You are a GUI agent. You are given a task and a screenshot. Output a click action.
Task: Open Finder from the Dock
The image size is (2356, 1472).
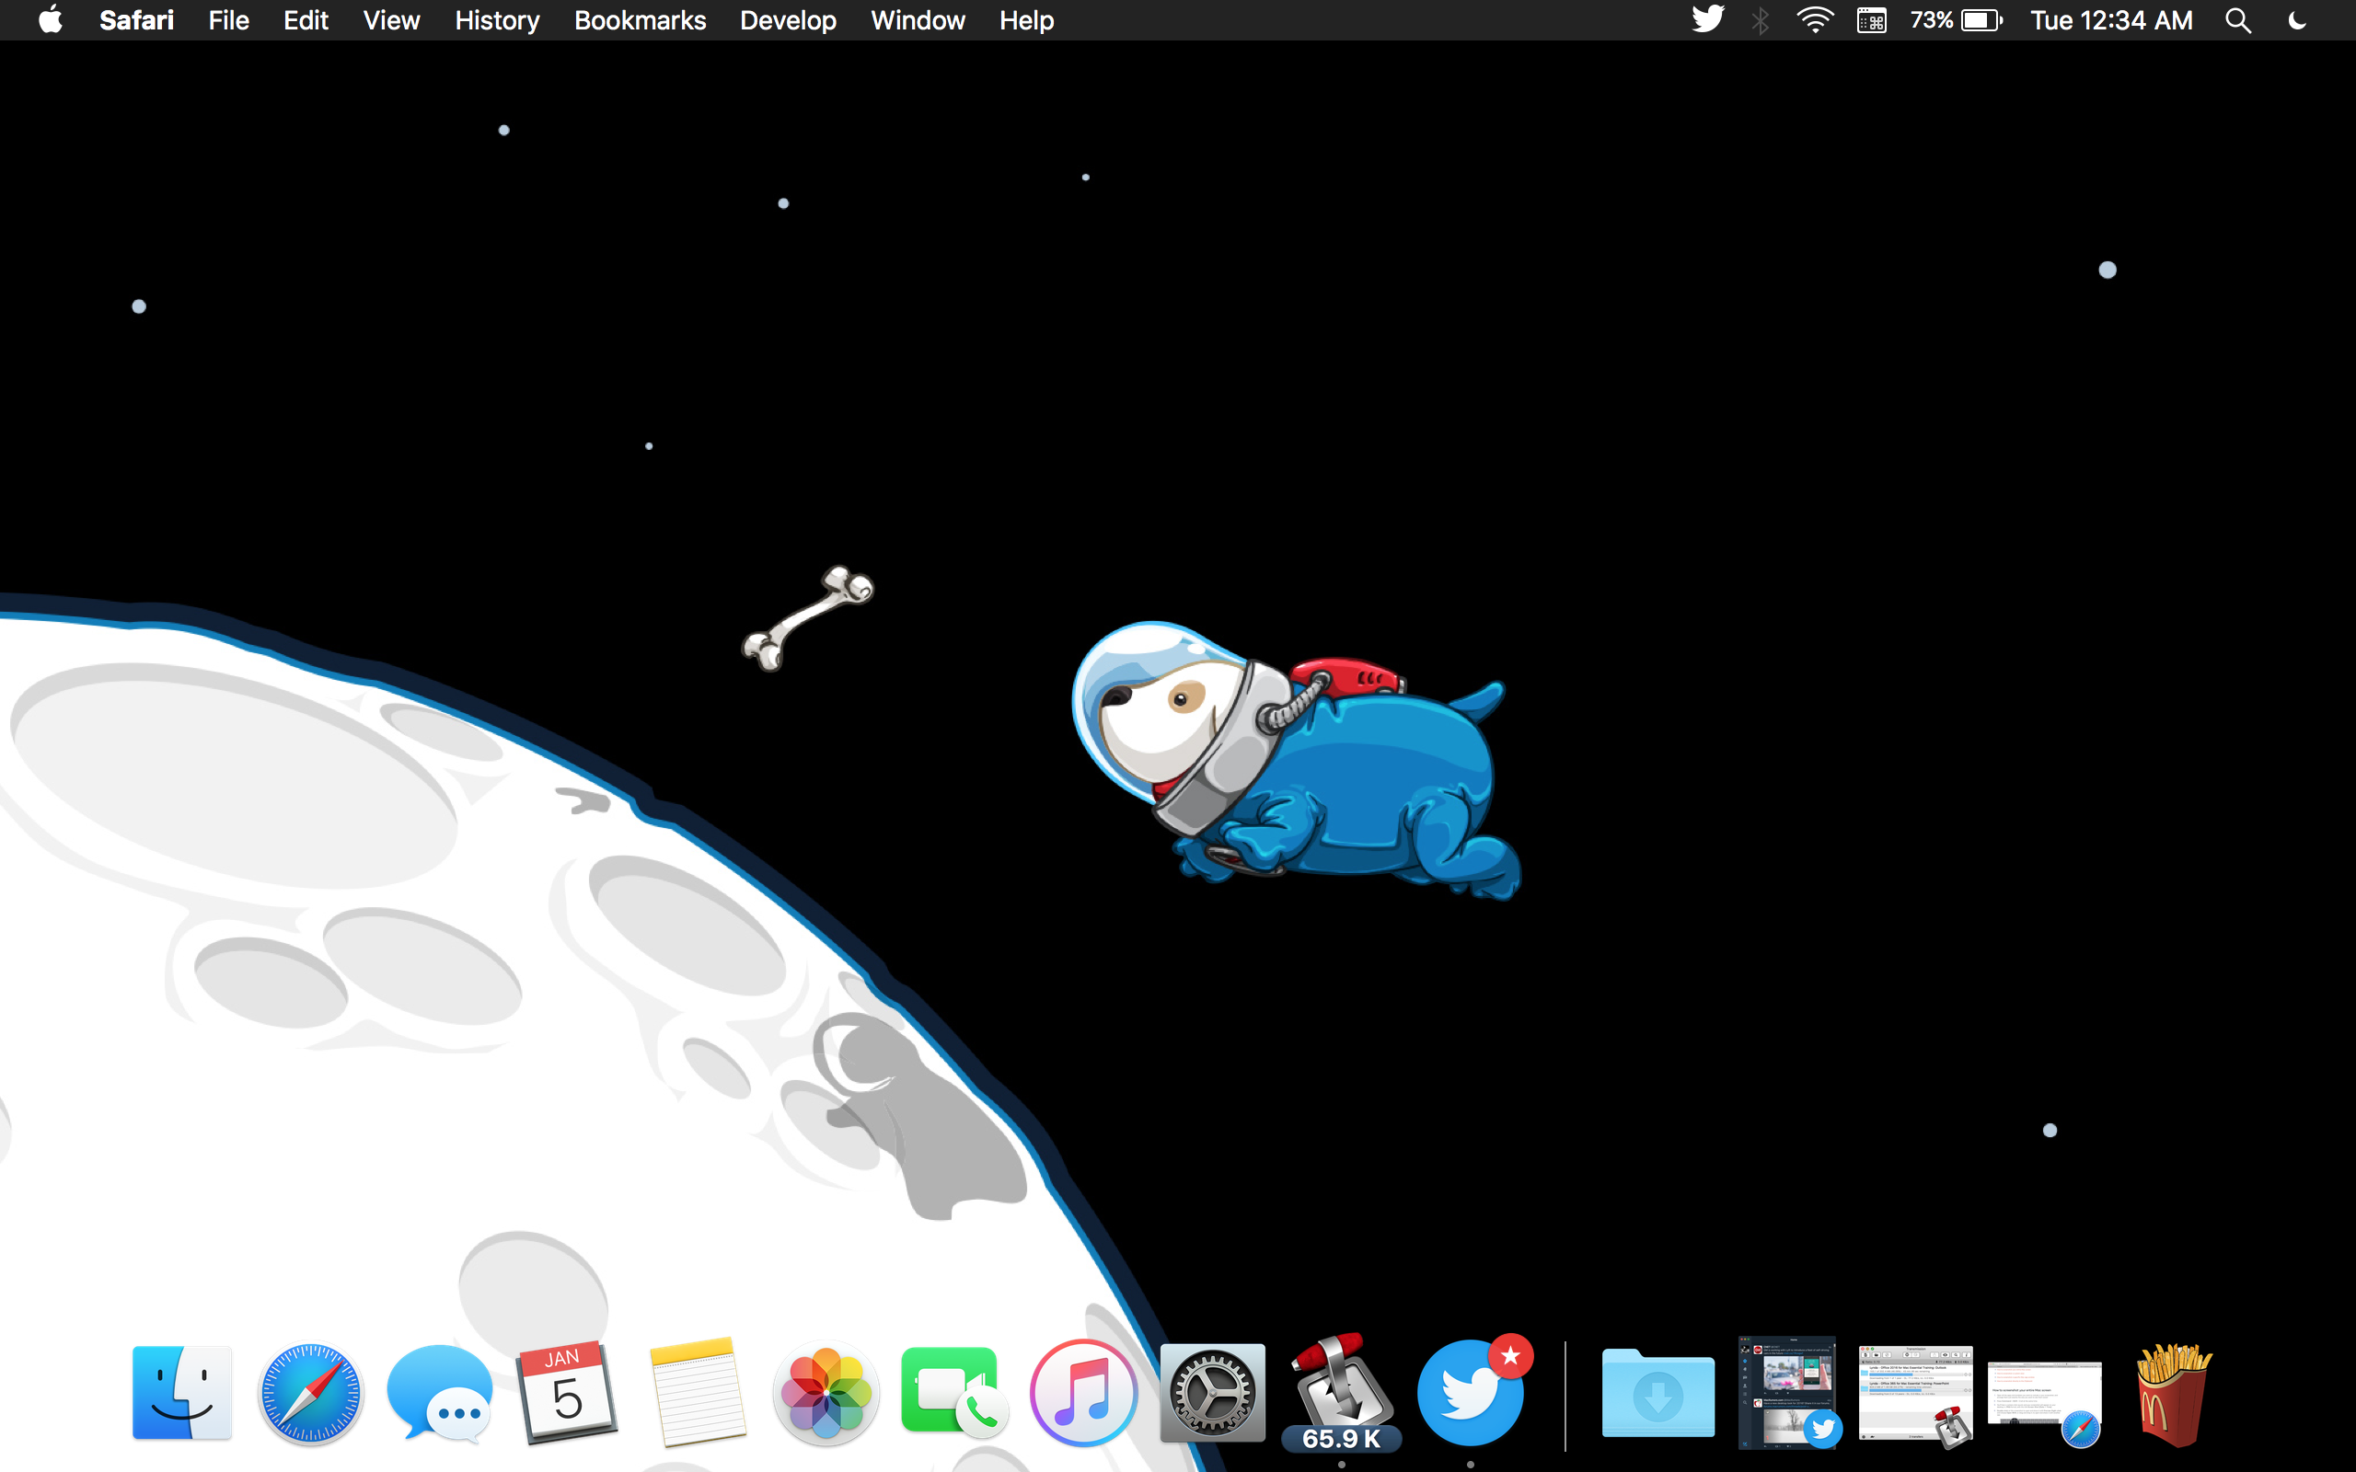pyautogui.click(x=182, y=1392)
